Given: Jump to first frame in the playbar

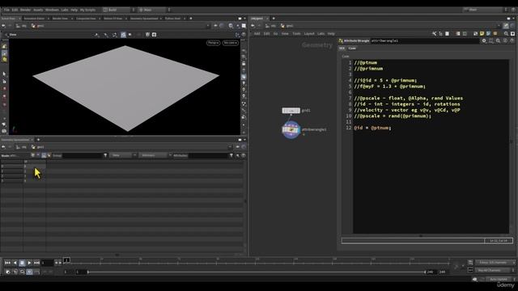Looking at the screenshot, I should pos(7,263).
